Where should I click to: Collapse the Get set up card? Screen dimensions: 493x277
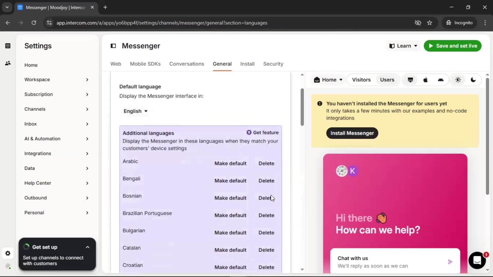pyautogui.click(x=88, y=247)
